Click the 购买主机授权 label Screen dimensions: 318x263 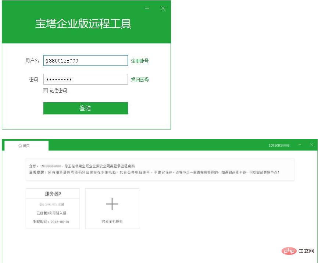112,221
